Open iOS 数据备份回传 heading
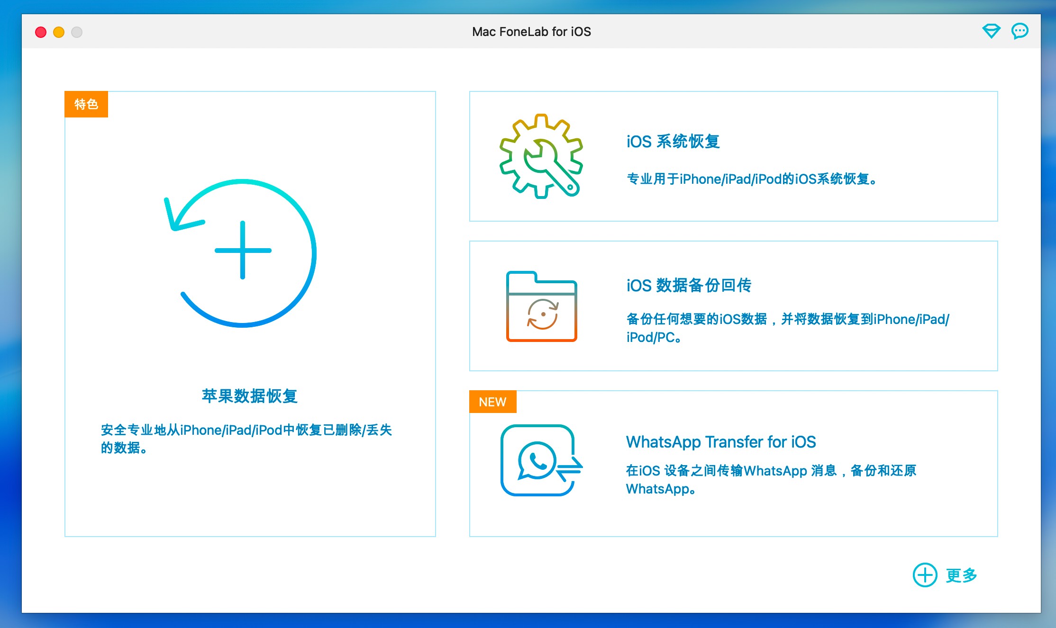 pyautogui.click(x=689, y=285)
